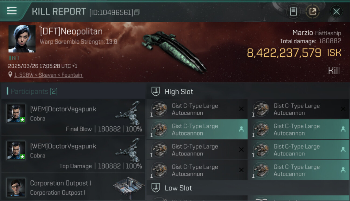
Task: Open Corporation Outpost I agent portrait
Action: point(16,187)
